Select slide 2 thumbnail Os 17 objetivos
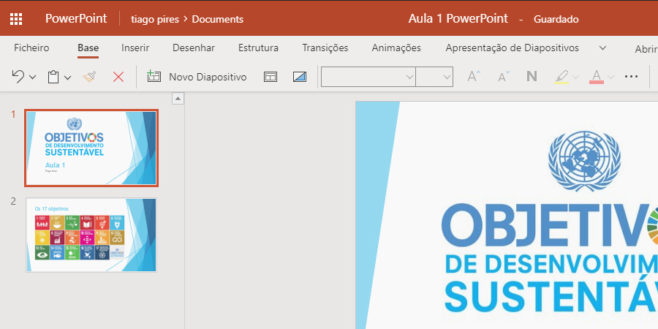This screenshot has height=329, width=658. tap(91, 235)
